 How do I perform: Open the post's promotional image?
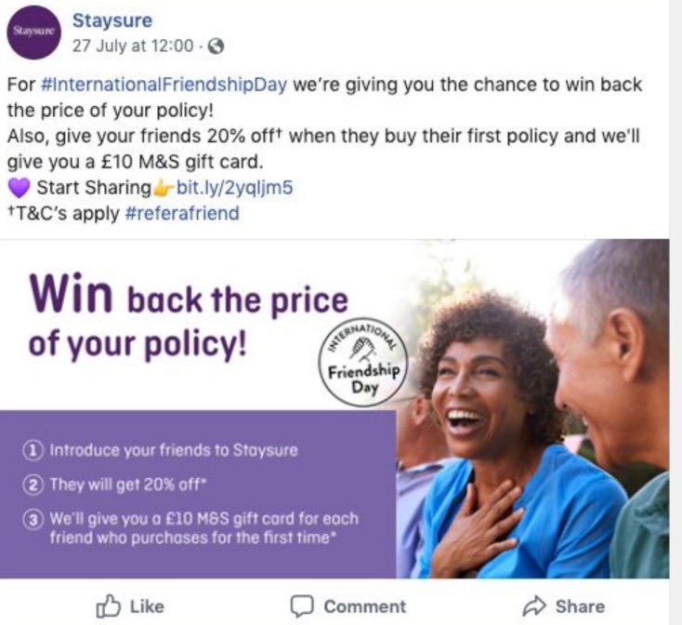[x=334, y=408]
